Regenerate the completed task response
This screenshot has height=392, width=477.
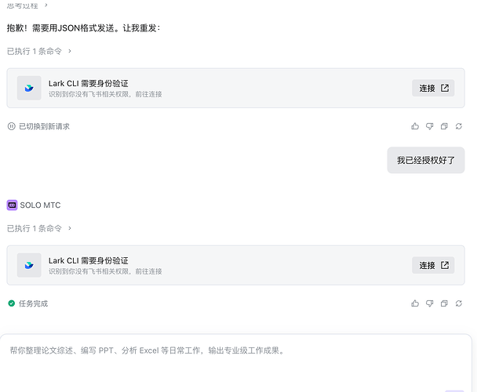[x=459, y=303]
